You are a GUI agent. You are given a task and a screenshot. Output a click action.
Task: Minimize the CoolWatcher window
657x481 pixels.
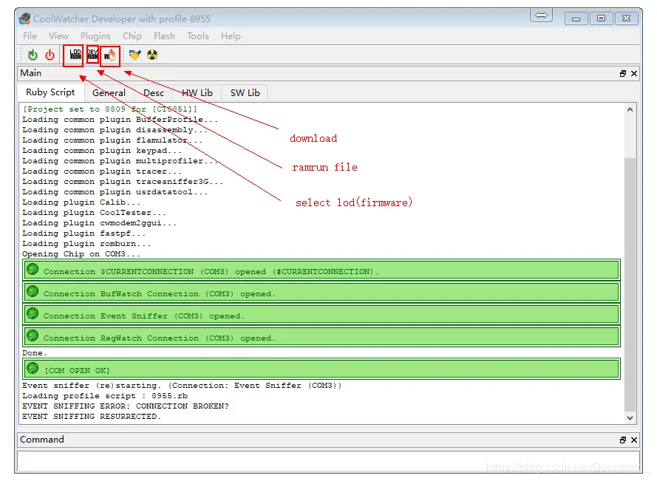click(576, 18)
